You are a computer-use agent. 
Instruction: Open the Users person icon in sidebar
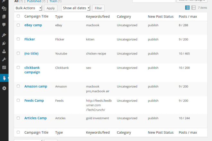point(4,51)
